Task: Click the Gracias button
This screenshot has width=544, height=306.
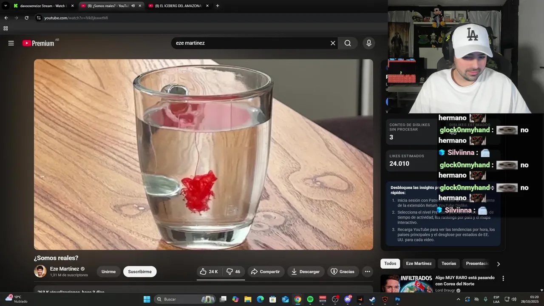Action: (x=343, y=272)
